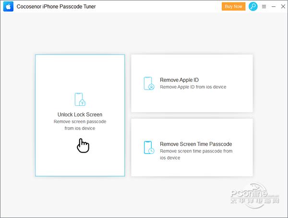The image size is (288, 218).
Task: Click the Cocosenor iPhone Passcode Tuner title
Action: [x=56, y=6]
